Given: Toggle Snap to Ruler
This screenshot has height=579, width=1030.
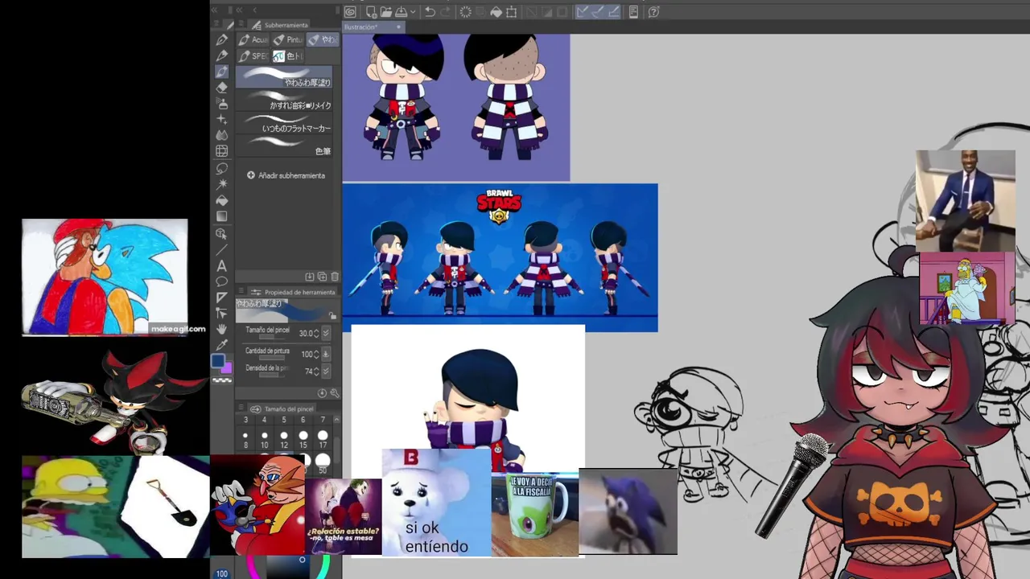Looking at the screenshot, I should point(582,12).
